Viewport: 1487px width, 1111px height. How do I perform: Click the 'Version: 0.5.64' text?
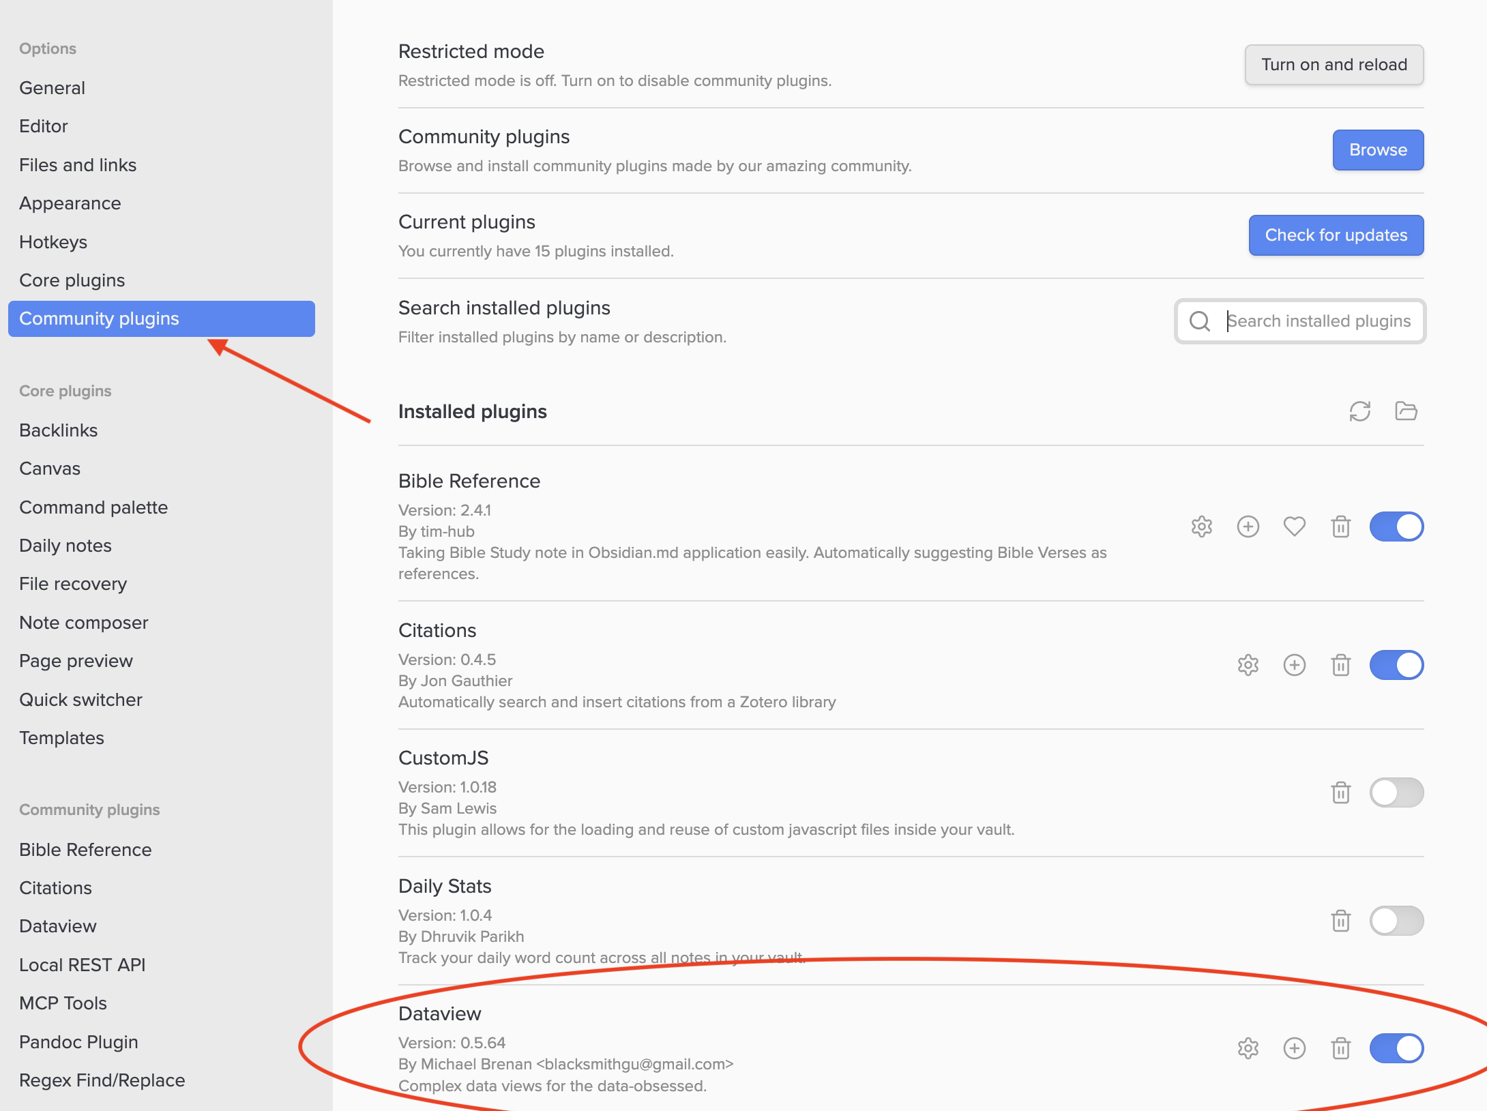(x=452, y=1043)
